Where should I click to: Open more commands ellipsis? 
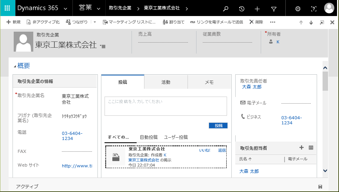coord(272,22)
